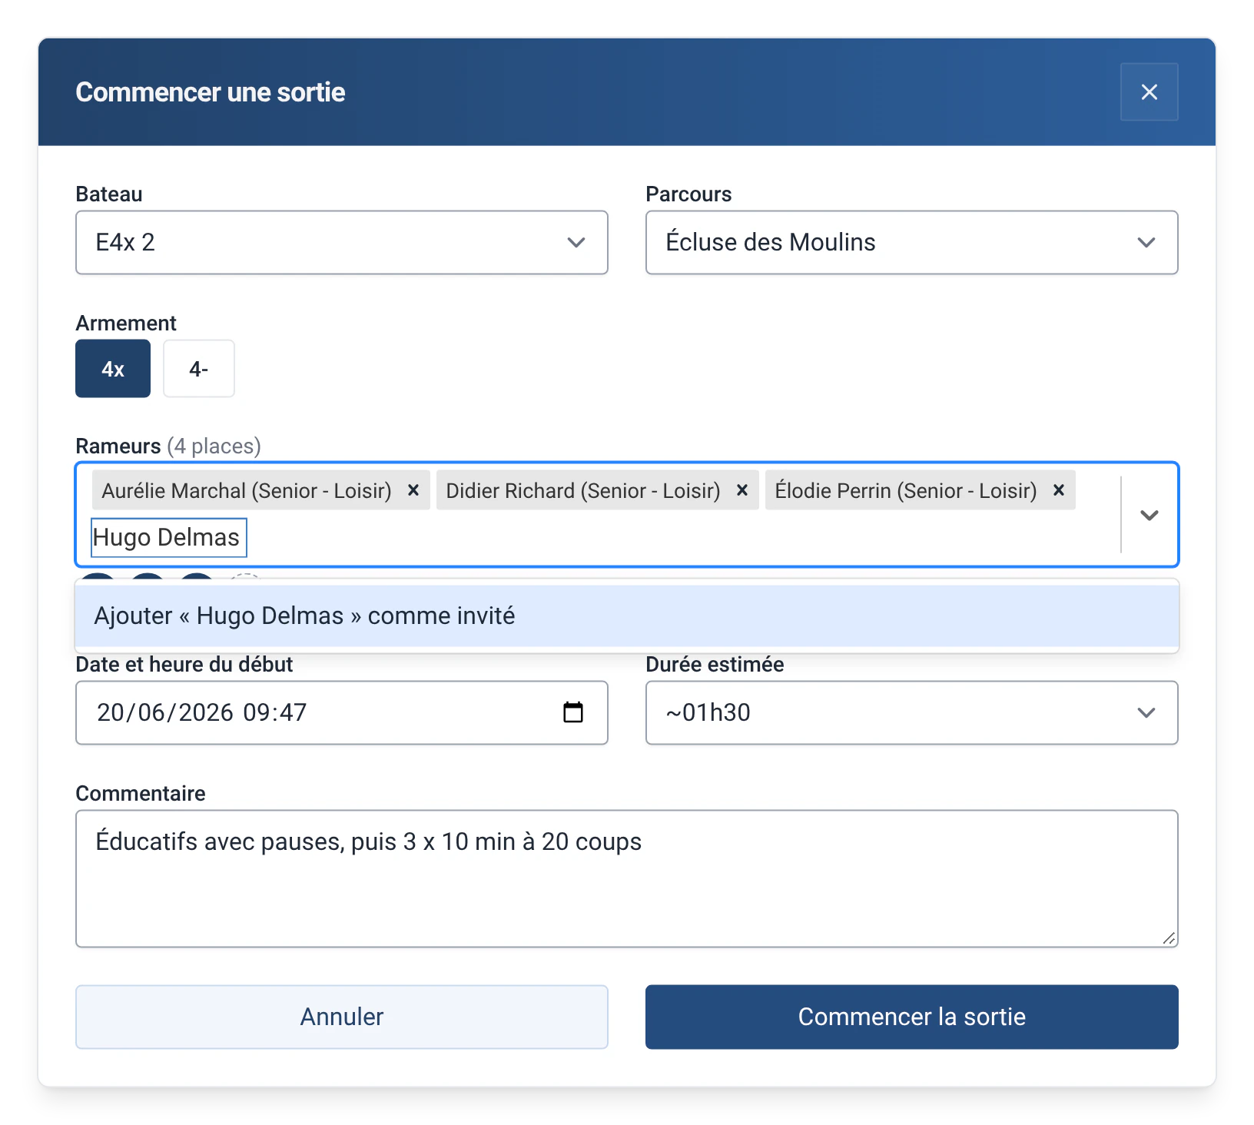This screenshot has width=1254, height=1125.
Task: Open the Bateau dropdown showing E4x 2
Action: click(342, 242)
